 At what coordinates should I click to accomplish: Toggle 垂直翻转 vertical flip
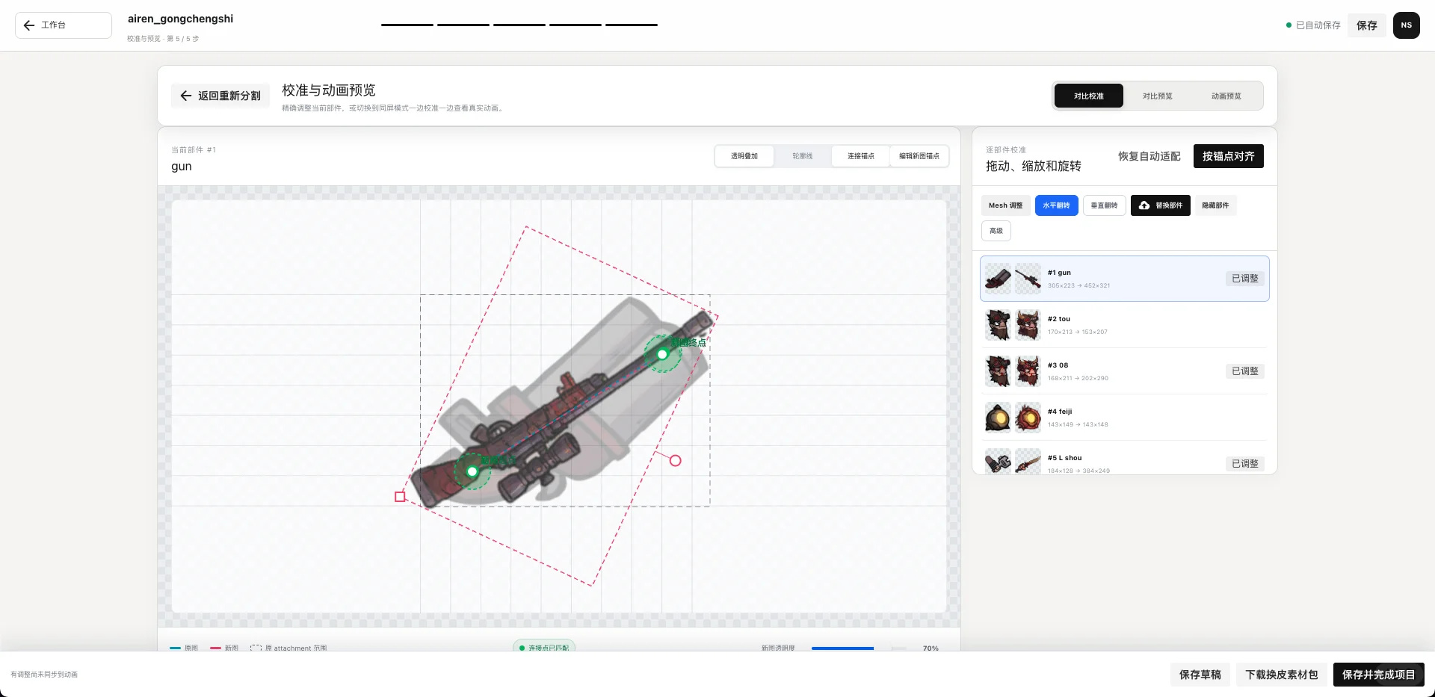(x=1104, y=205)
